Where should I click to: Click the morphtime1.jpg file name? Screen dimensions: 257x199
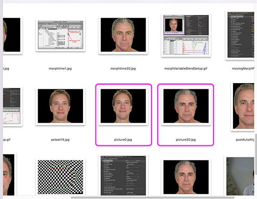pyautogui.click(x=60, y=69)
